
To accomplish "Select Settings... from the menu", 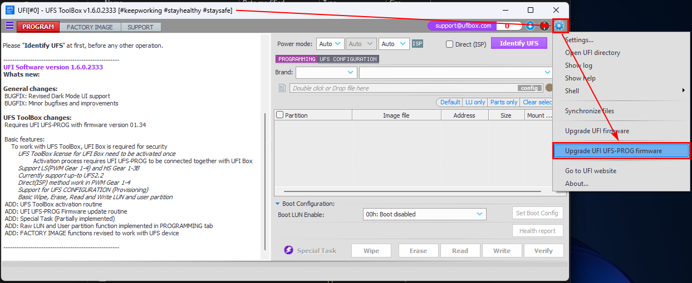I will tap(622, 40).
